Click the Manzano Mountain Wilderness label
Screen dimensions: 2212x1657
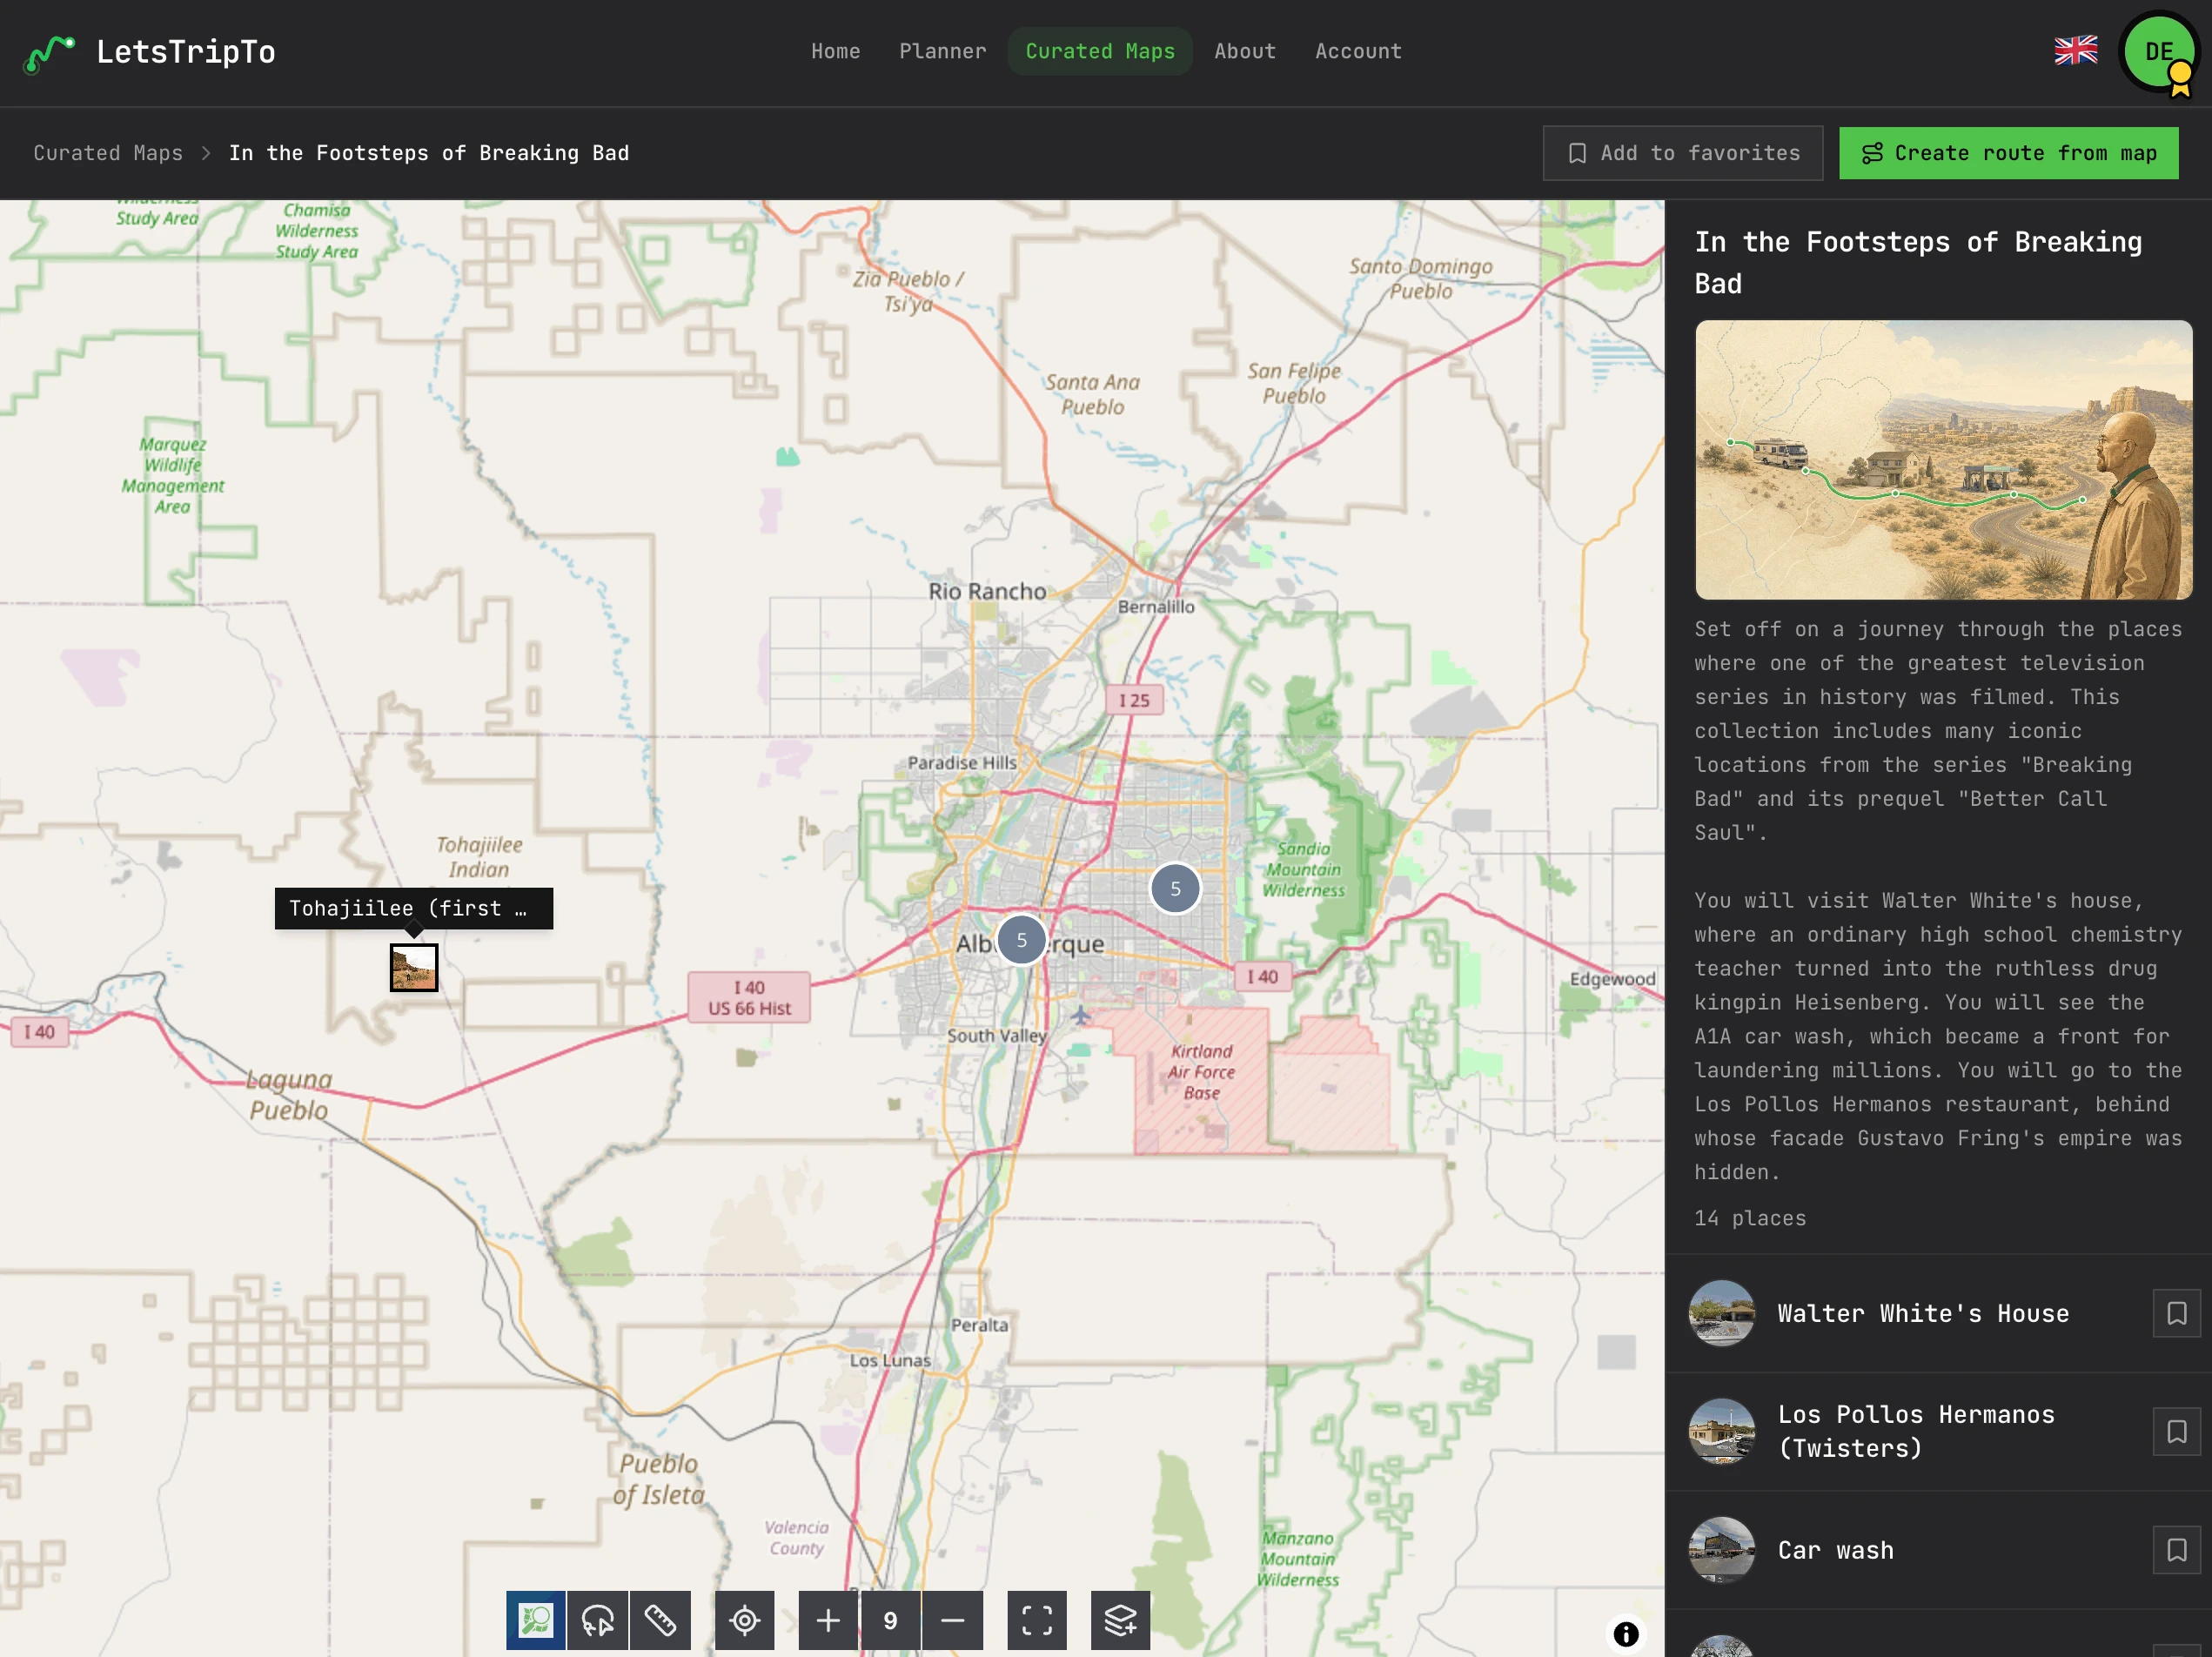1298,1559
